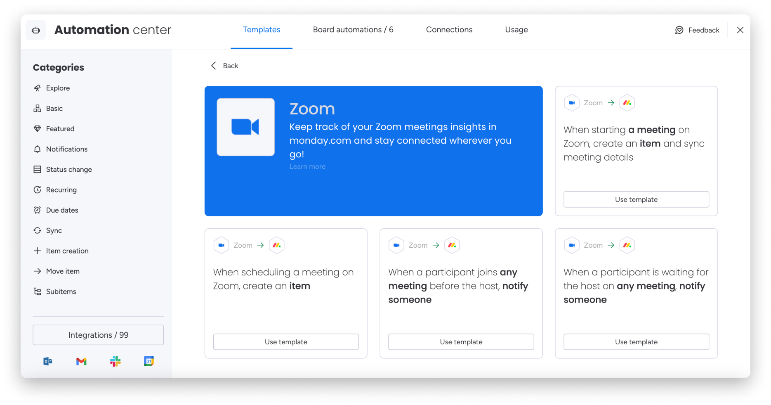
Task: Use template for scheduling a meeting
Action: (x=286, y=342)
